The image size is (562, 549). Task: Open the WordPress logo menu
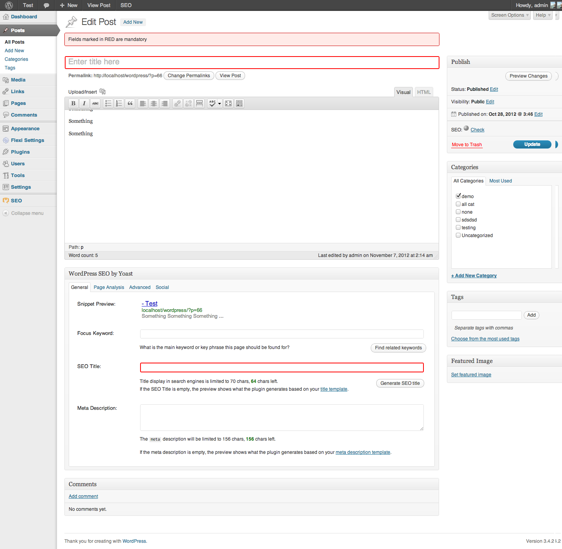coord(9,5)
